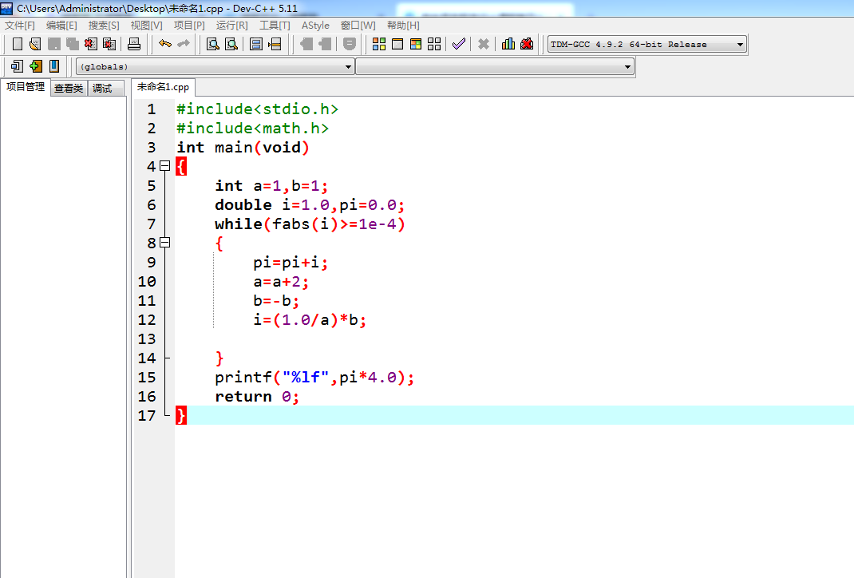Open the (globals) class dropdown

215,67
